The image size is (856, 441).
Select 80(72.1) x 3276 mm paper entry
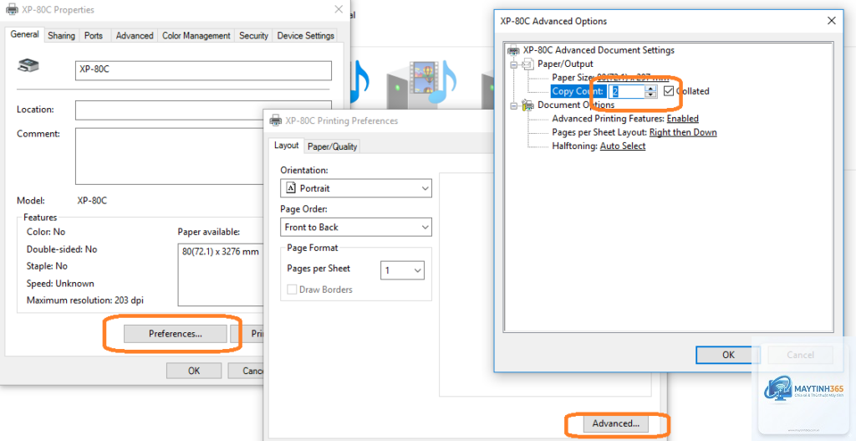coord(221,252)
